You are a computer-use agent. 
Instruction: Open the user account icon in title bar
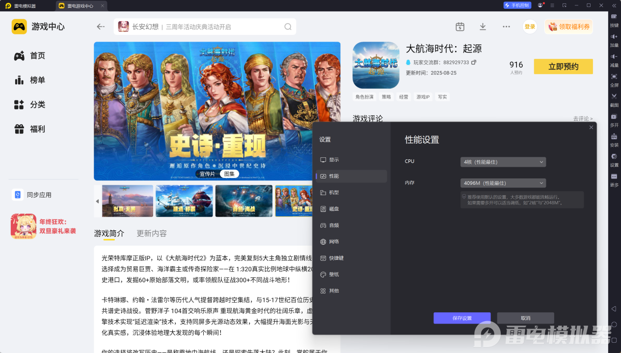coord(540,5)
